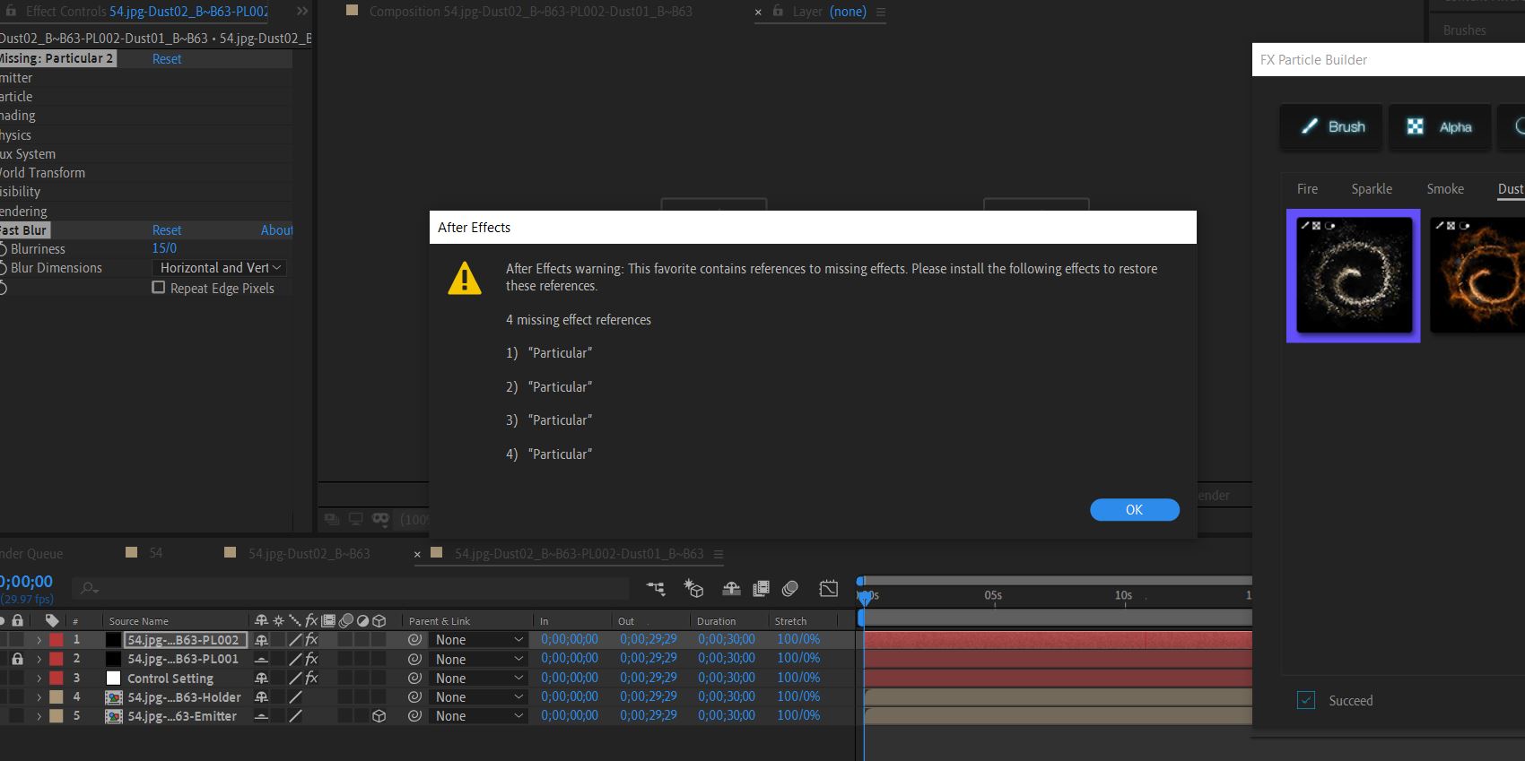
Task: Select Sparkle tab in FX Particle Builder
Action: point(1372,189)
